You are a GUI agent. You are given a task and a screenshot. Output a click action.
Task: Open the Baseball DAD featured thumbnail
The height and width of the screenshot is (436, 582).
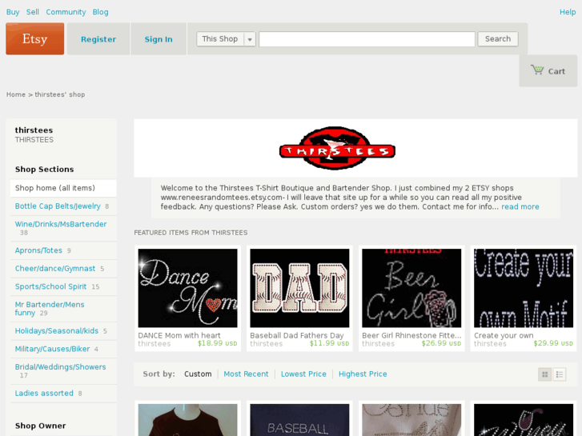(x=299, y=288)
